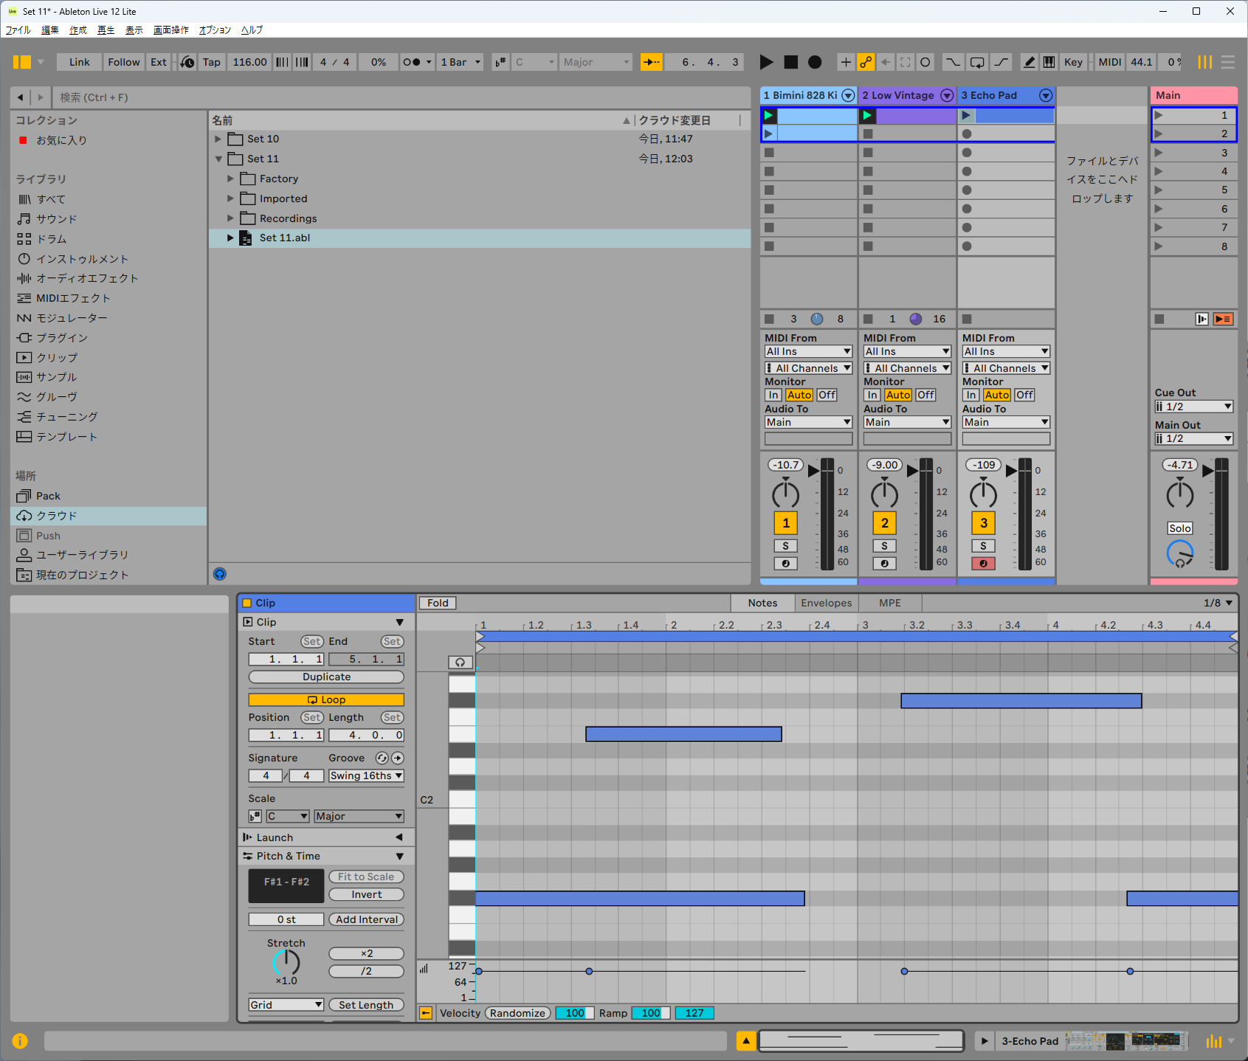
Task: Click the Stretch knob
Action: tap(286, 962)
